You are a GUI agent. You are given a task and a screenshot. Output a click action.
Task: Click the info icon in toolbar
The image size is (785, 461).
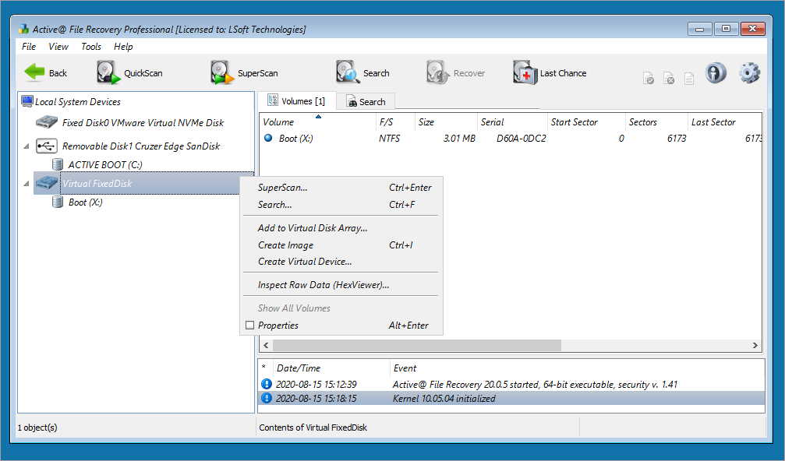point(716,73)
